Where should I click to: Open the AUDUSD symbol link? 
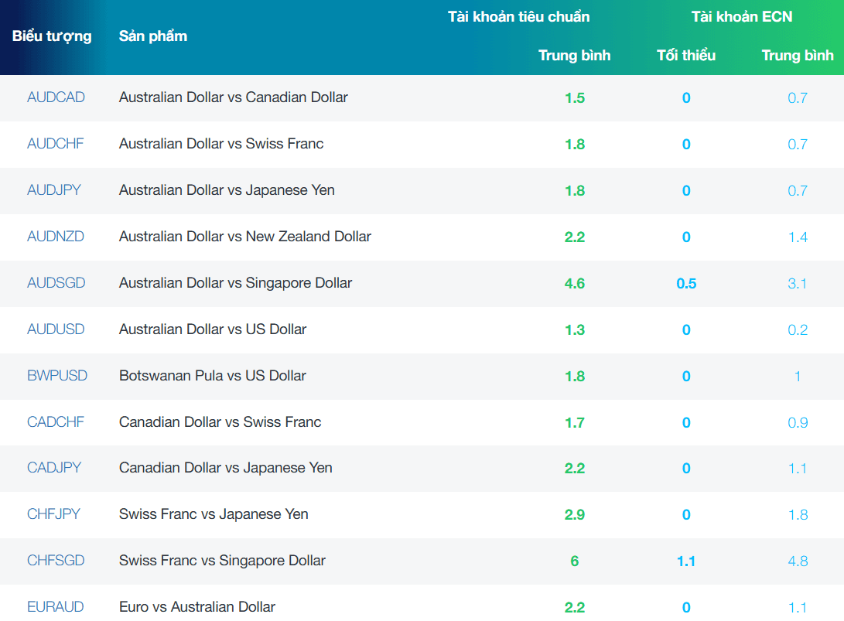[56, 329]
